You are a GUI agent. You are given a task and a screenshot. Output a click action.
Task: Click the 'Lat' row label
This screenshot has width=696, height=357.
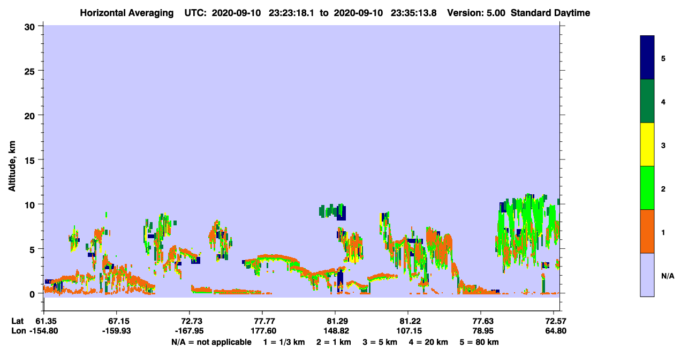click(18, 321)
